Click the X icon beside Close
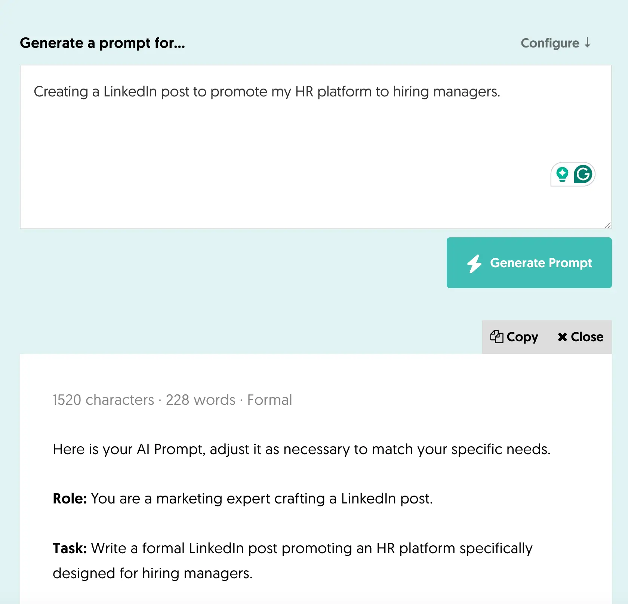This screenshot has width=628, height=604. point(562,337)
